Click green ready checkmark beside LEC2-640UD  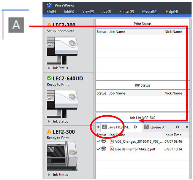[x=49, y=78]
